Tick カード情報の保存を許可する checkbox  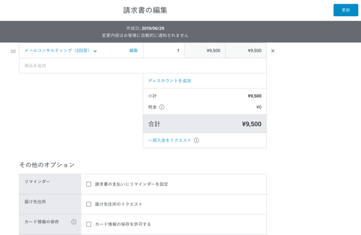89,224
